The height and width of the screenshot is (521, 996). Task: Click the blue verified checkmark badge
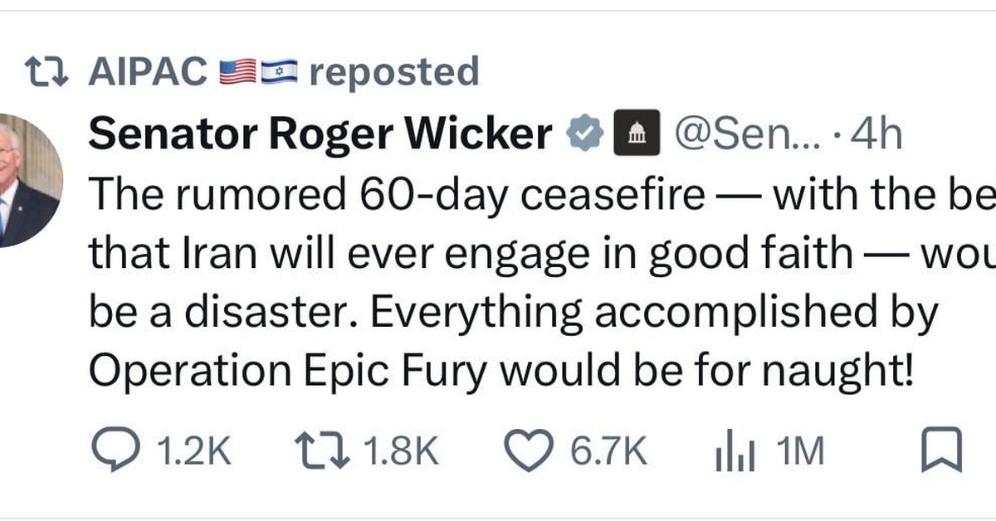[x=584, y=133]
